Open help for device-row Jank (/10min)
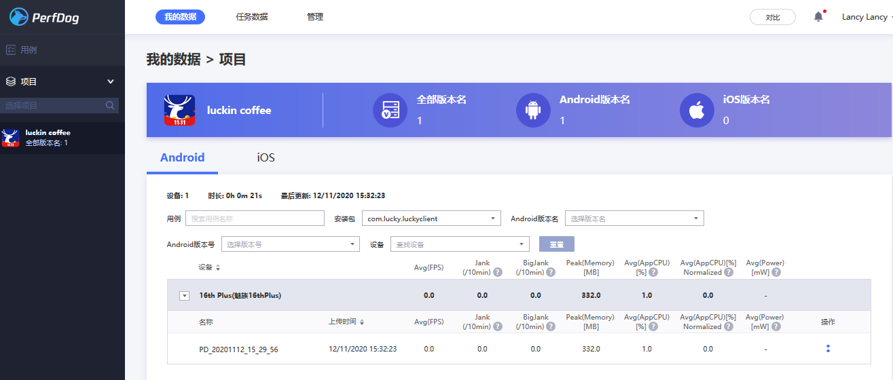This screenshot has width=893, height=380. (x=498, y=272)
